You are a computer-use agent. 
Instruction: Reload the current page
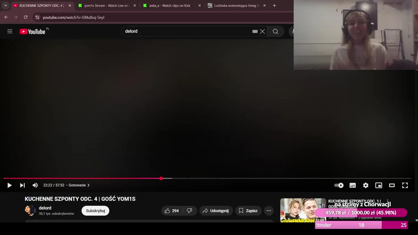coord(25,17)
